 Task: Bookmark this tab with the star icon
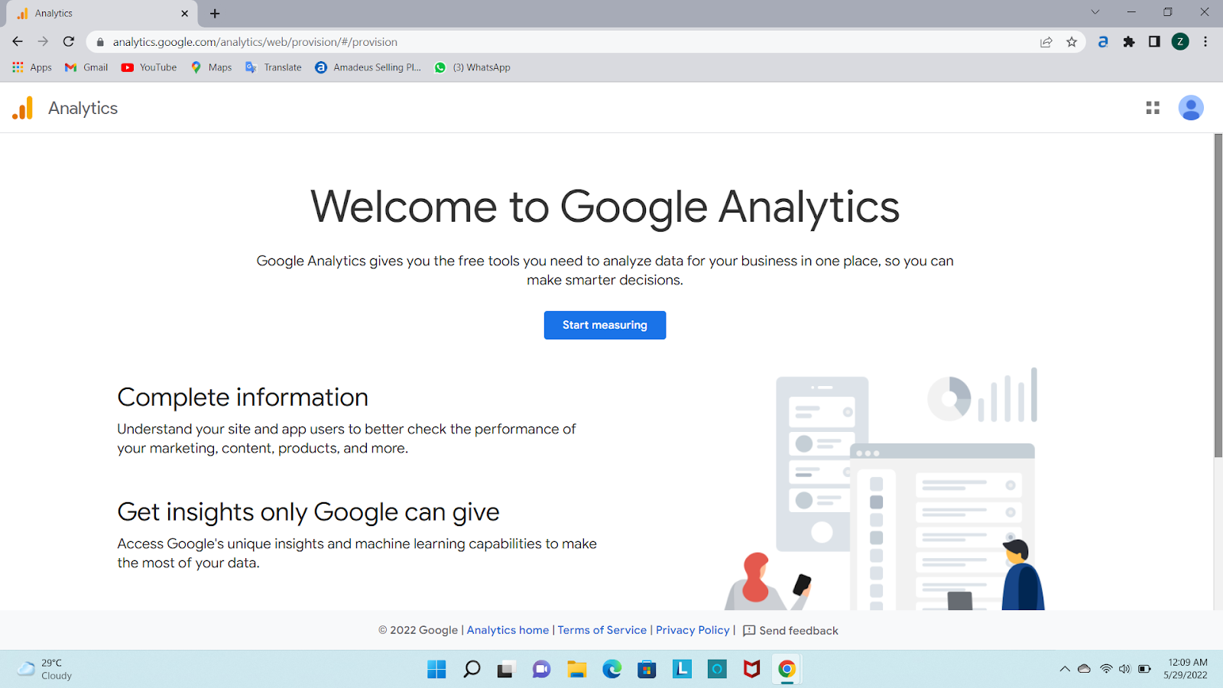click(x=1072, y=42)
